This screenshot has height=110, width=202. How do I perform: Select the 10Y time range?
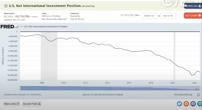tap(131, 15)
